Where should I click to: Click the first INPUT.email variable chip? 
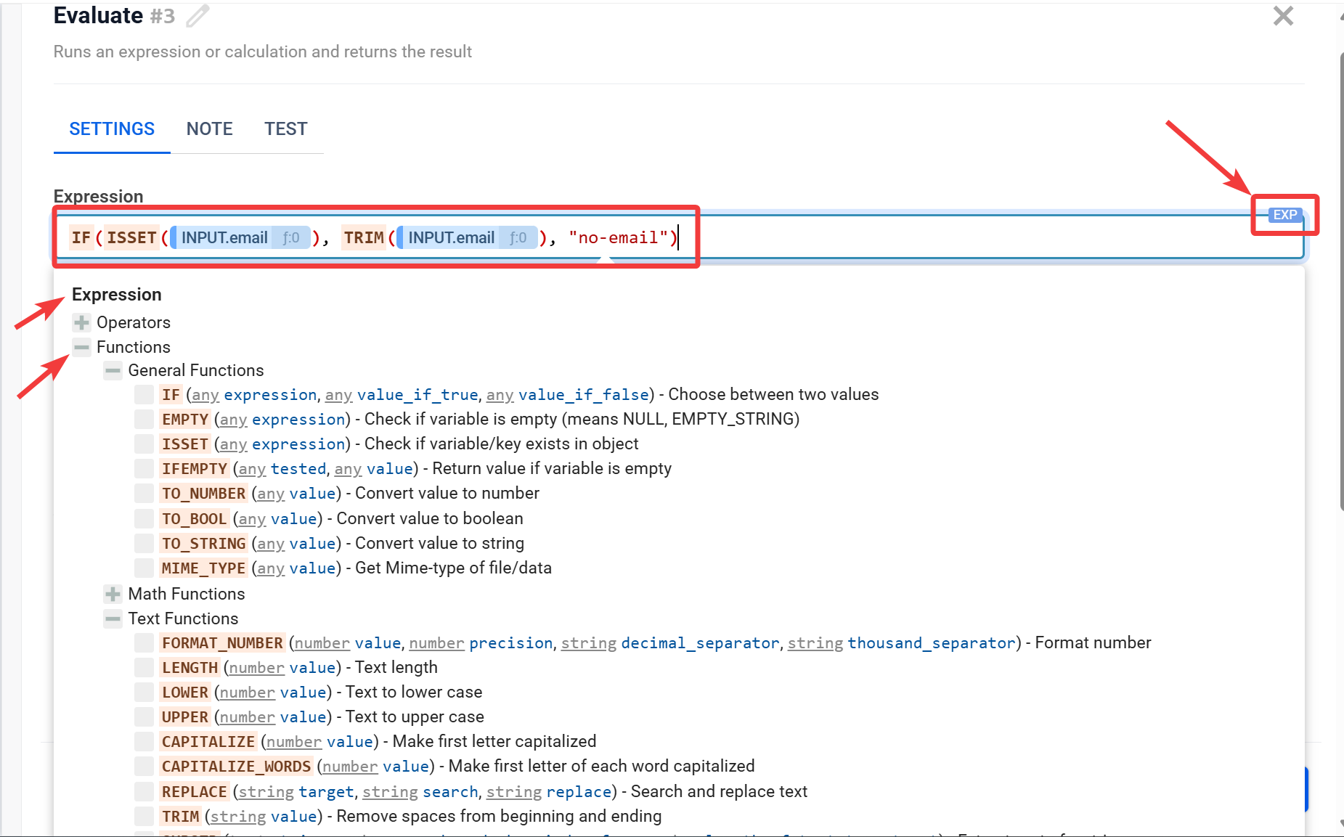pos(224,238)
